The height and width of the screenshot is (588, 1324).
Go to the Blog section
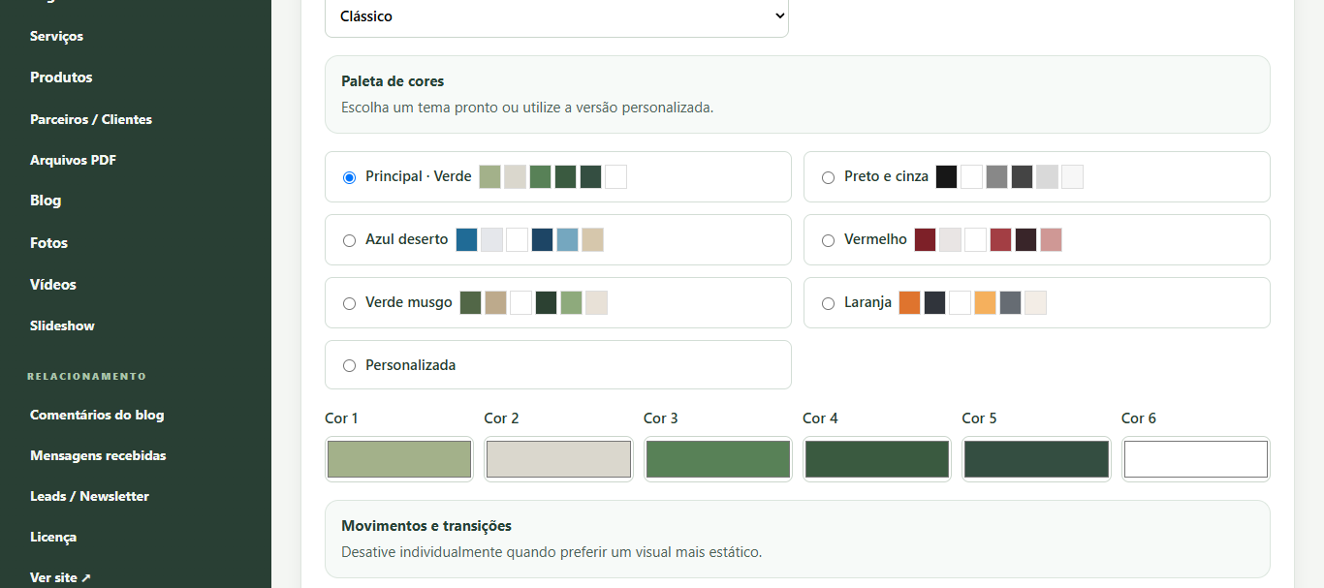tap(46, 201)
